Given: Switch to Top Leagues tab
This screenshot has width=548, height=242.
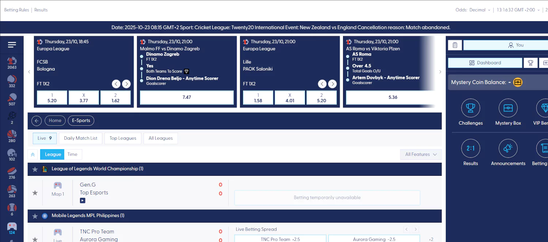Looking at the screenshot, I should pos(123,138).
